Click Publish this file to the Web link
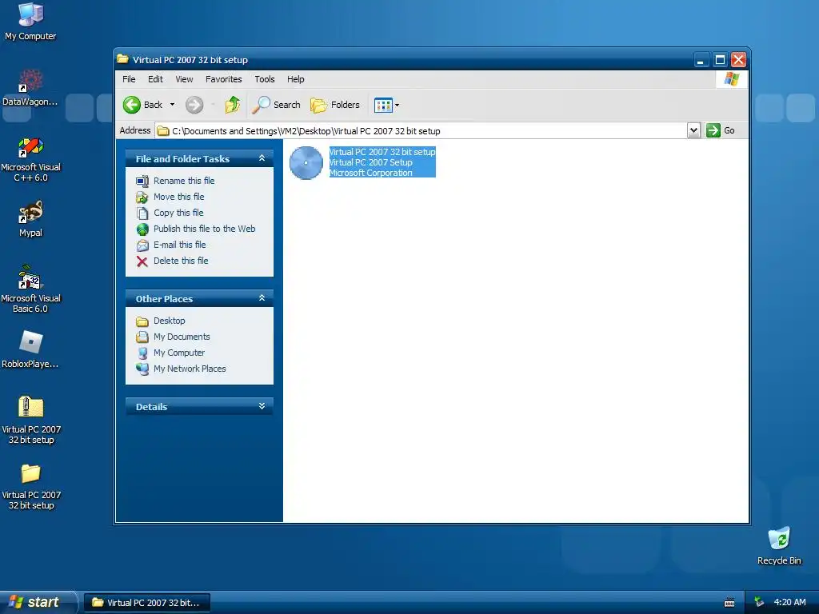 click(204, 229)
